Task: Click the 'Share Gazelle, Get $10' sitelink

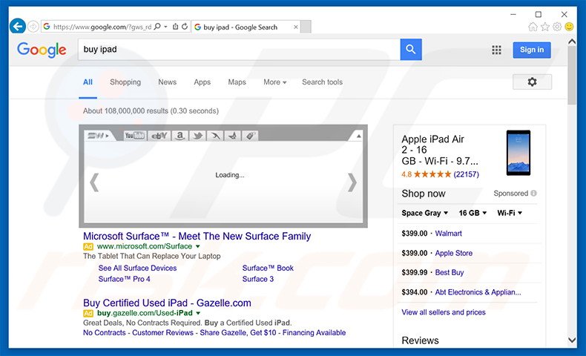Action: pos(238,332)
